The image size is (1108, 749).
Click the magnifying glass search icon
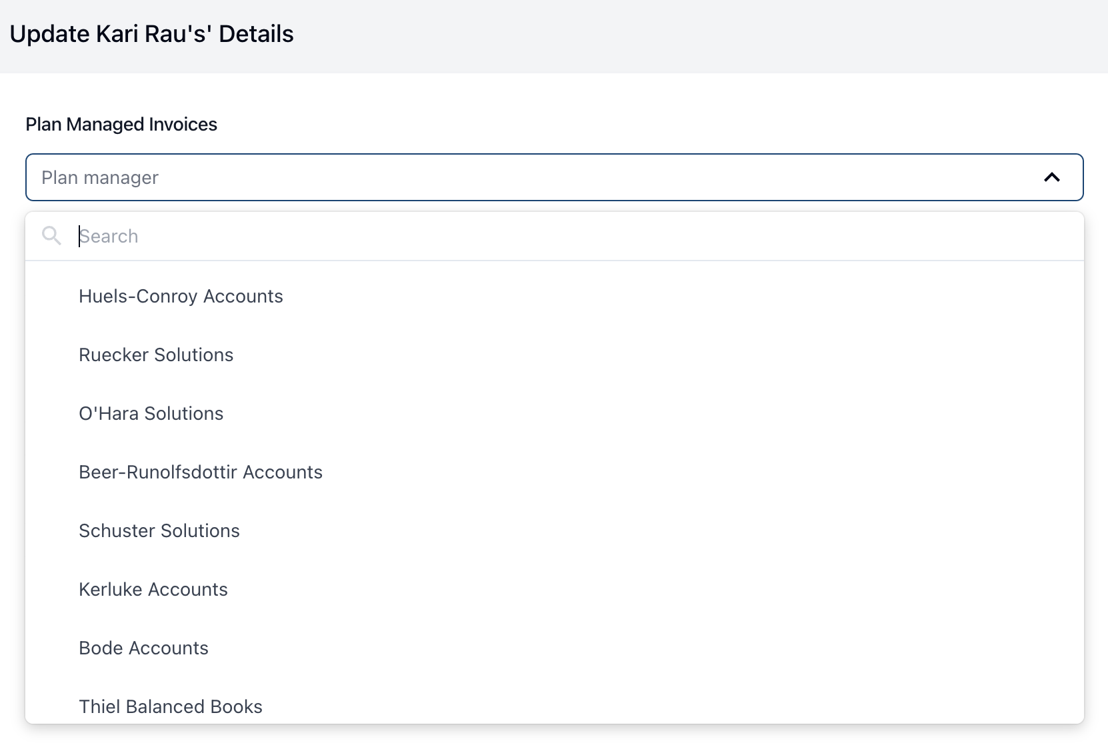(51, 235)
